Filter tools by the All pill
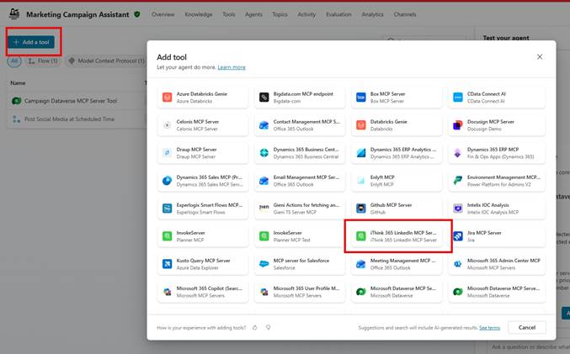This screenshot has height=354, width=570. [15, 61]
